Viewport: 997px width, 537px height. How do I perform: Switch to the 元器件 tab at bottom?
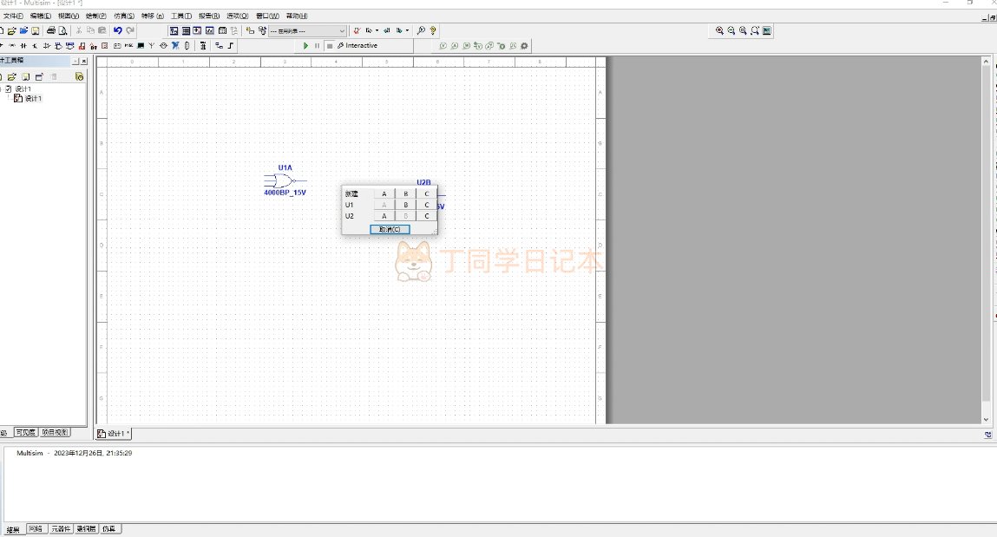[61, 528]
